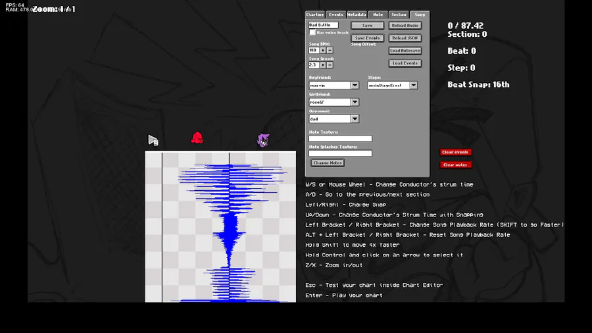Click the Save Events button
This screenshot has height=333, width=592.
pyautogui.click(x=367, y=38)
